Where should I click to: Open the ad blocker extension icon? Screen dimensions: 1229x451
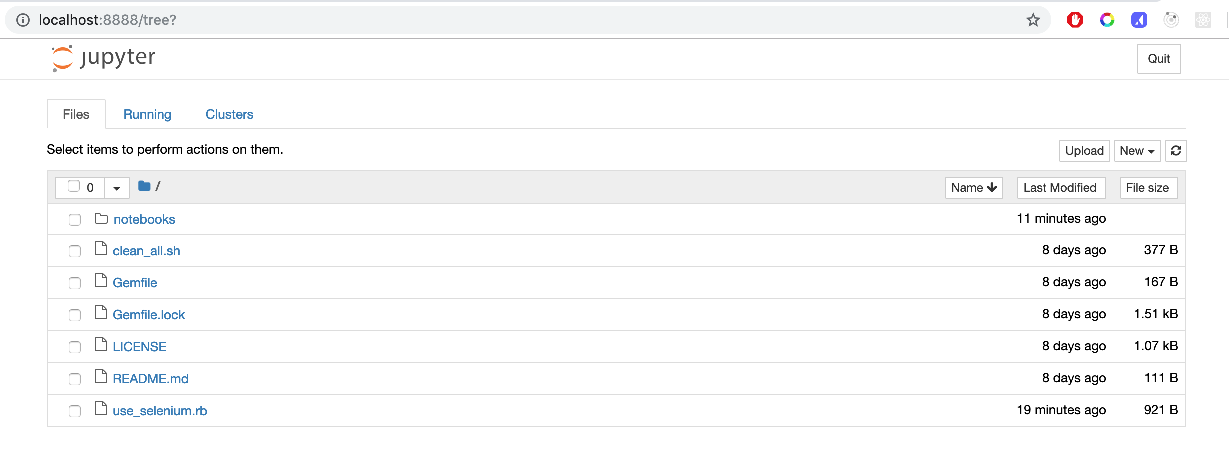coord(1075,20)
